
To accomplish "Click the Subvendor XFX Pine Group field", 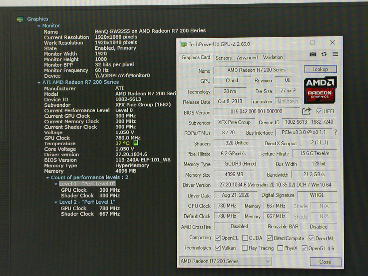I will pyautogui.click(x=234, y=122).
